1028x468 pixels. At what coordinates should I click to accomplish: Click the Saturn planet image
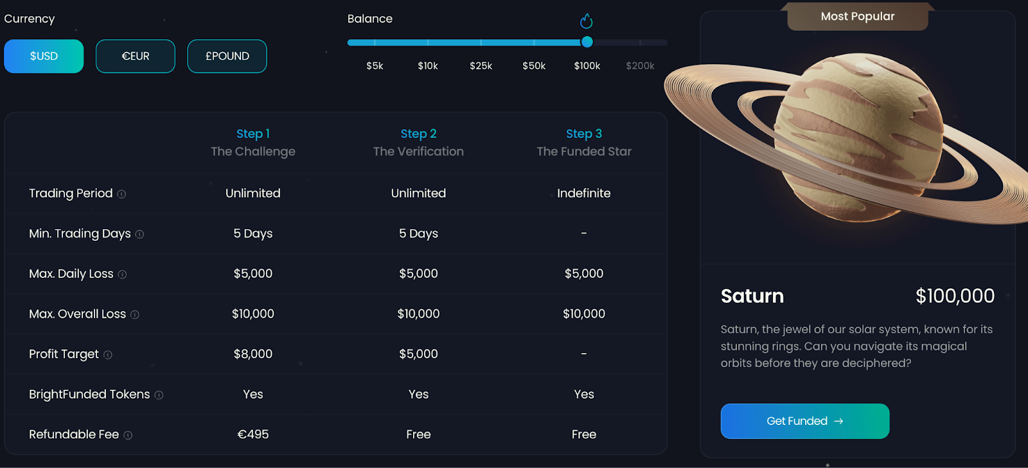coord(848,138)
